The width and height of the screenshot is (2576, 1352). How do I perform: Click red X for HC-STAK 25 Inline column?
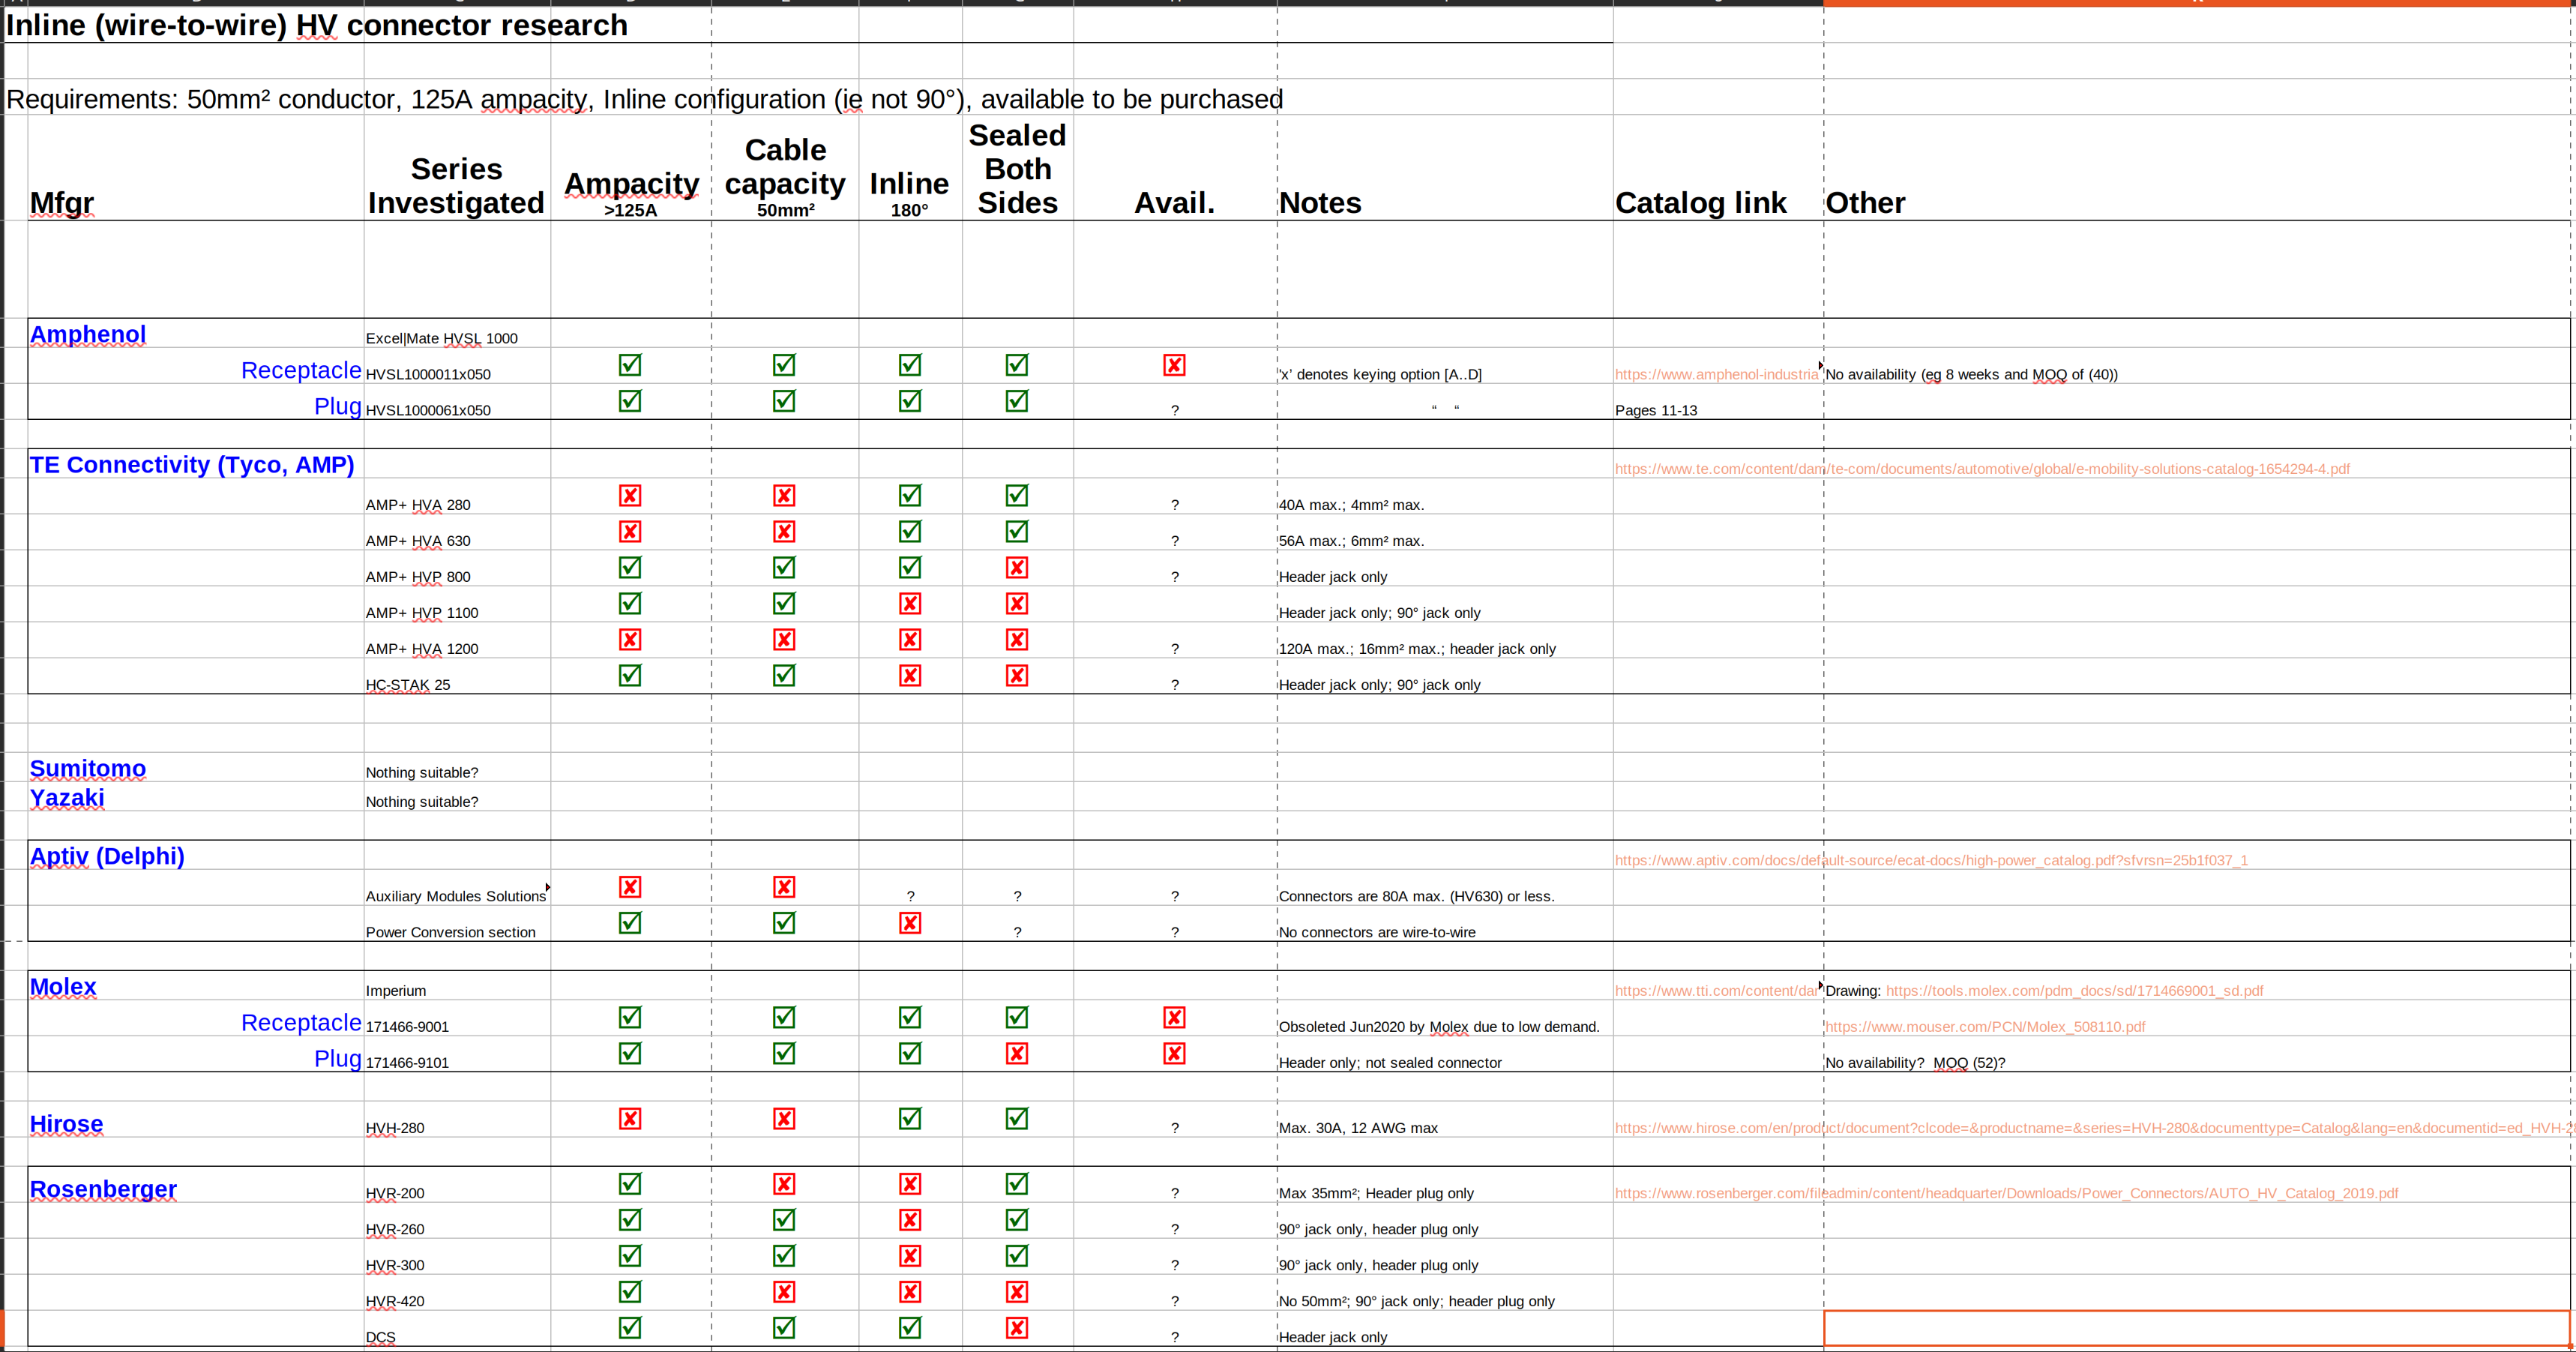click(x=910, y=675)
